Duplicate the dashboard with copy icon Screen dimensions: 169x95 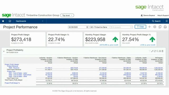tap(160, 27)
